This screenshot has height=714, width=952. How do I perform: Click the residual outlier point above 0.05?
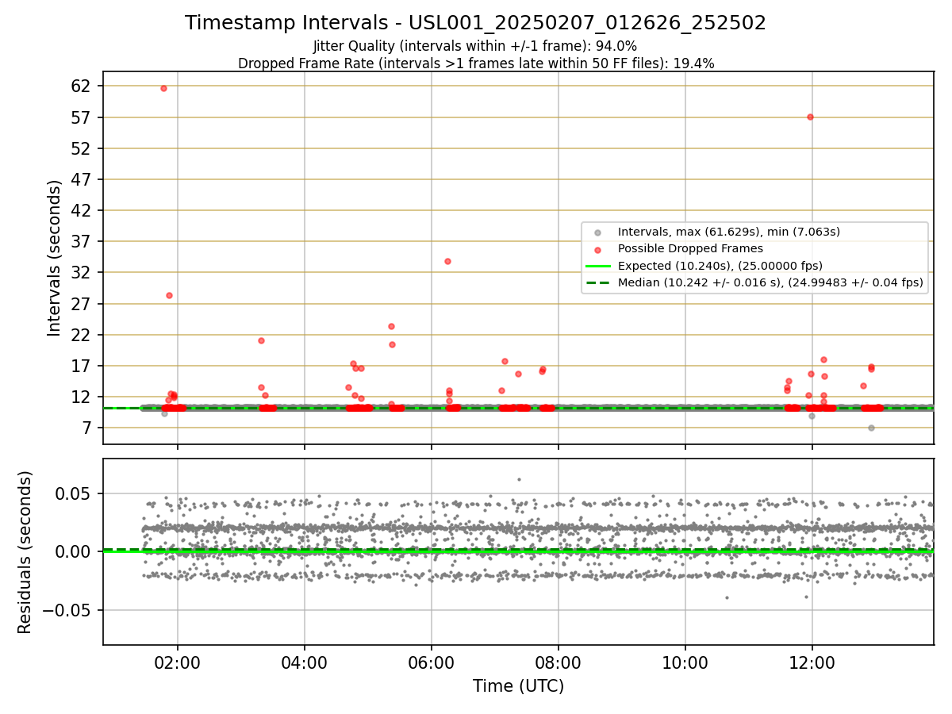coord(519,479)
